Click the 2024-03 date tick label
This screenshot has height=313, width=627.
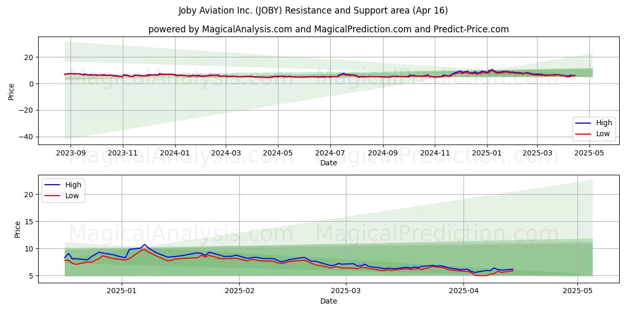click(226, 153)
